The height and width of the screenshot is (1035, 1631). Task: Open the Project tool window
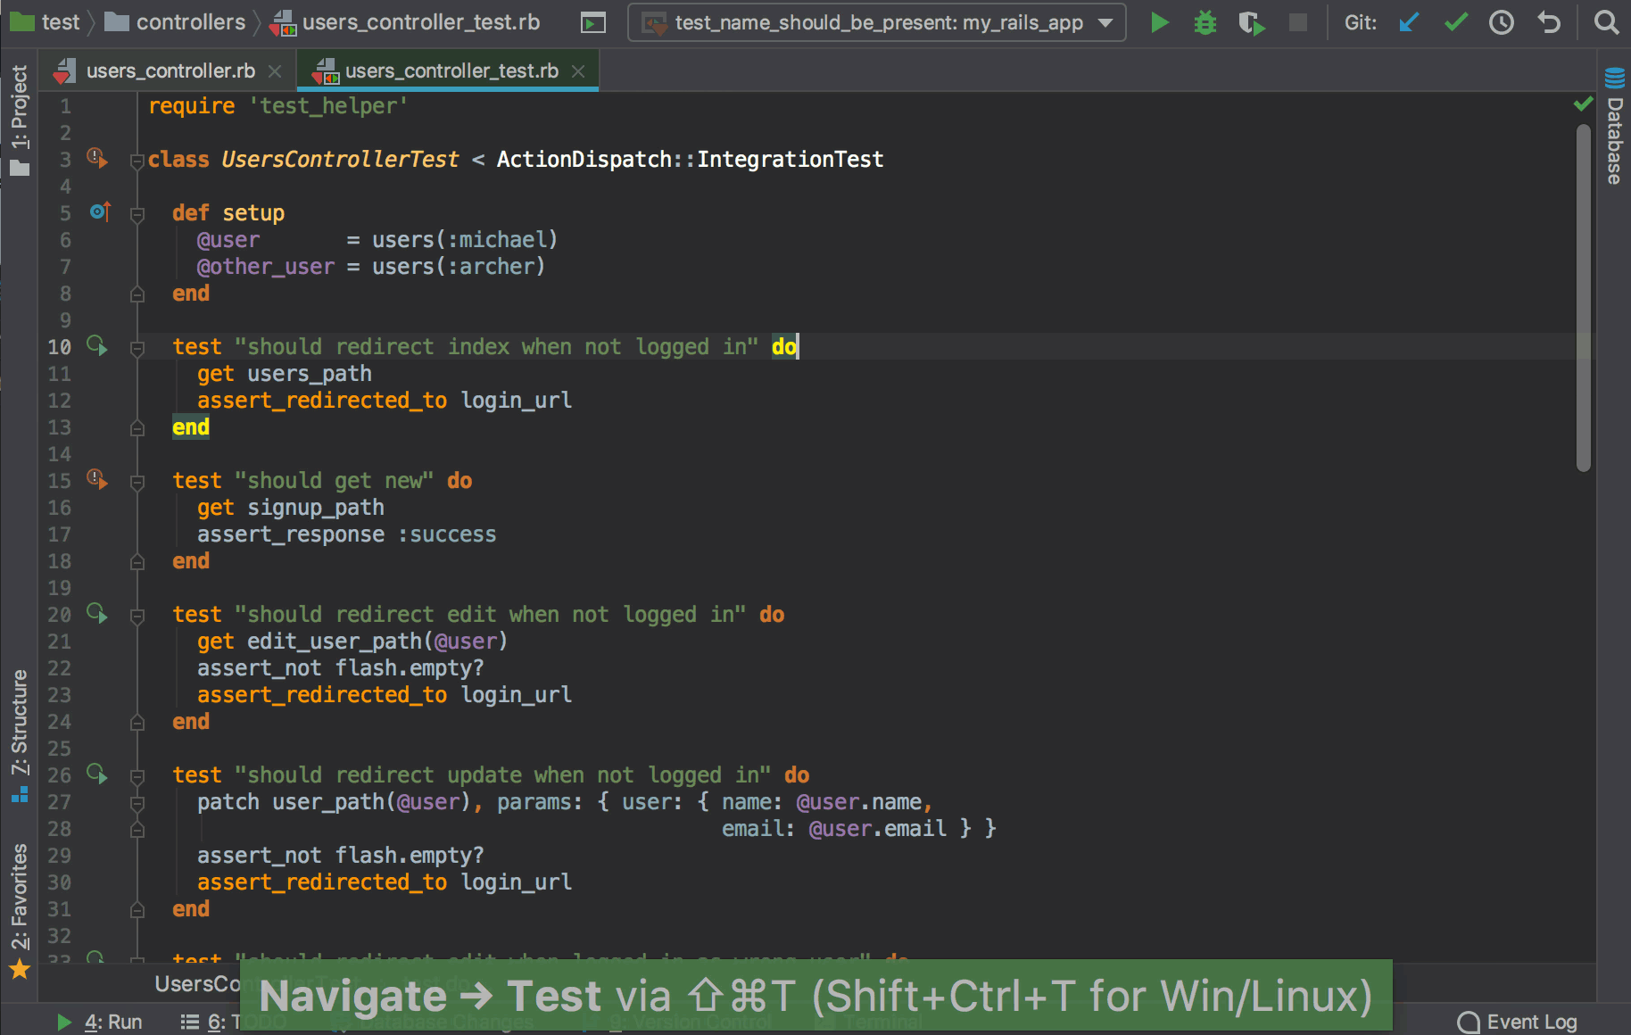click(20, 120)
